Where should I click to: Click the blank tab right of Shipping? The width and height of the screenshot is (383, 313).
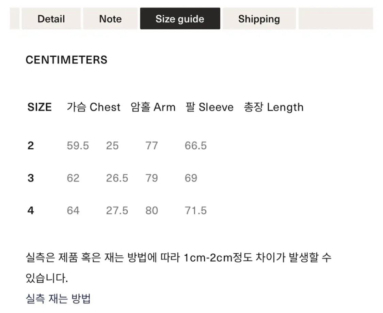click(x=335, y=19)
